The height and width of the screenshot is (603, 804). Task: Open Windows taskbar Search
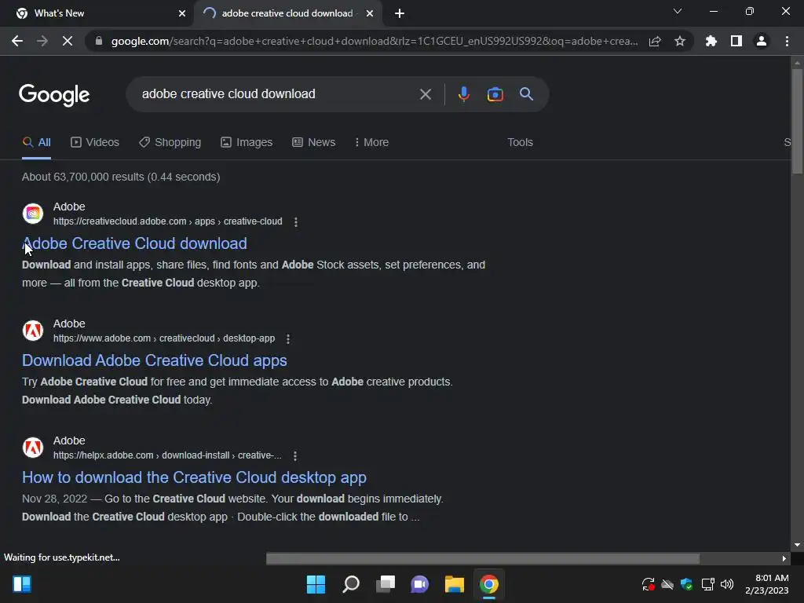pos(351,584)
